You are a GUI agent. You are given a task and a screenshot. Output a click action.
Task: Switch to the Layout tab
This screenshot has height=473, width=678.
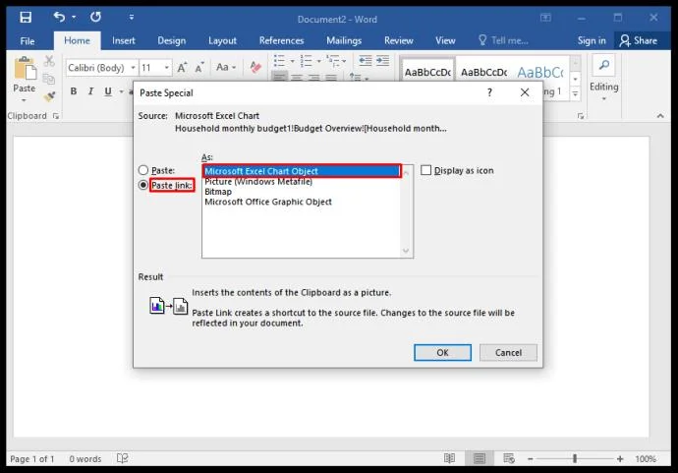click(x=222, y=40)
